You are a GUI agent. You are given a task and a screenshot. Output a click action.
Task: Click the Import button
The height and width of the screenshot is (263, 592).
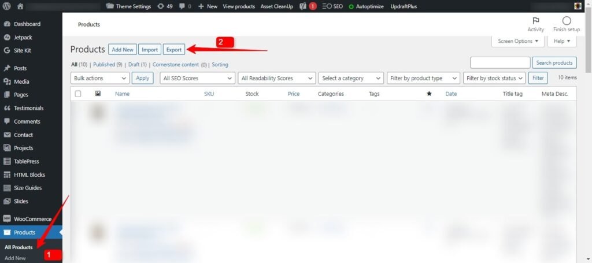150,50
